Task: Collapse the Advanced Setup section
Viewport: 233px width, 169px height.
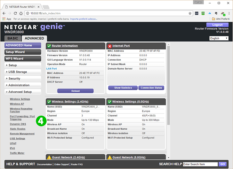Action: [x=23, y=92]
